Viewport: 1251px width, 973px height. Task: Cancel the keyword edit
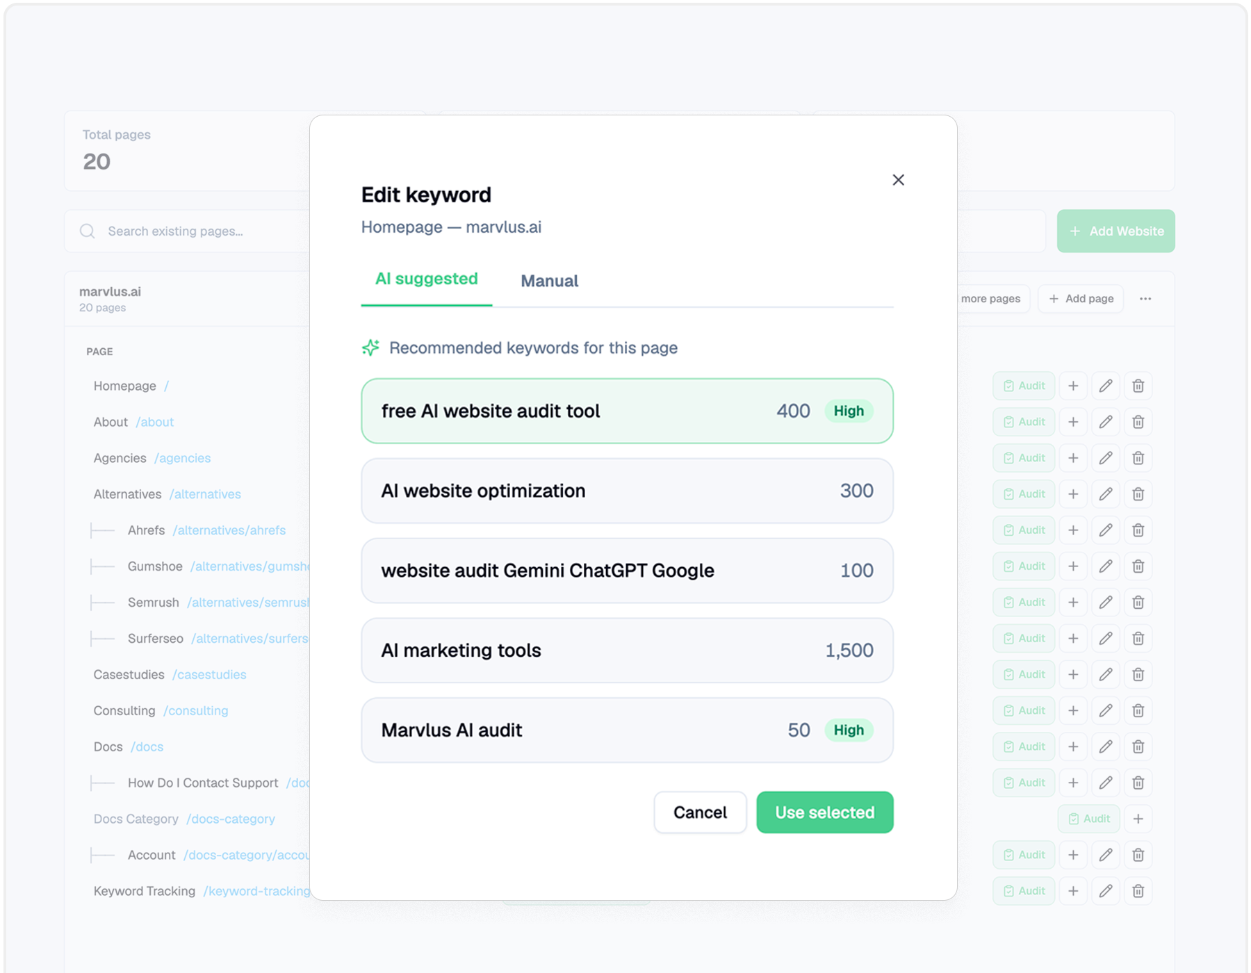[x=700, y=812]
